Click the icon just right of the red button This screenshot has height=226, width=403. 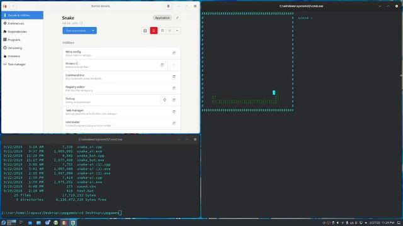[162, 31]
